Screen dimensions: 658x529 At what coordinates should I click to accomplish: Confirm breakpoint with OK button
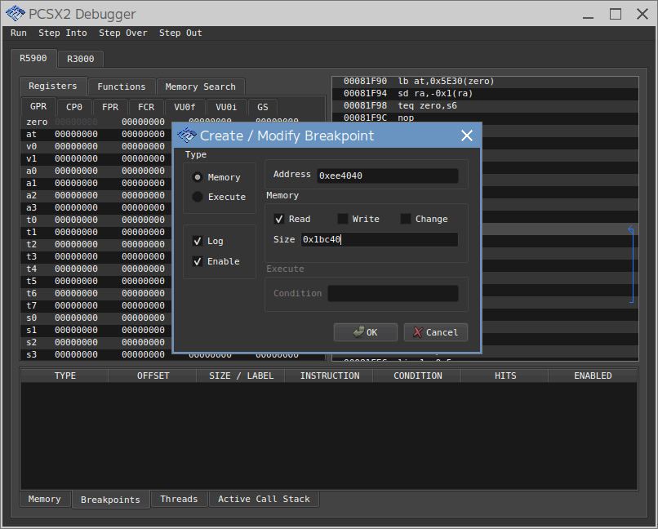click(366, 332)
